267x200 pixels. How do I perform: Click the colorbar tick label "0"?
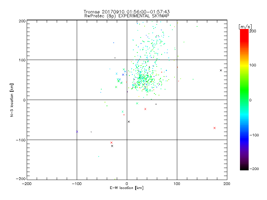[x=250, y=100]
